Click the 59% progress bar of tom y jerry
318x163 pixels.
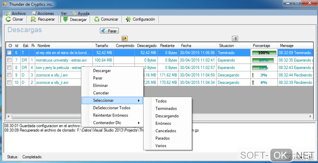260,68
